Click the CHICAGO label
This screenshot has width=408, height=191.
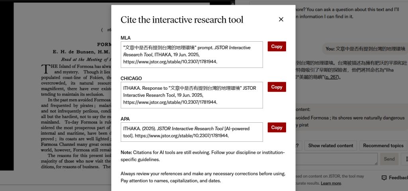(x=131, y=79)
